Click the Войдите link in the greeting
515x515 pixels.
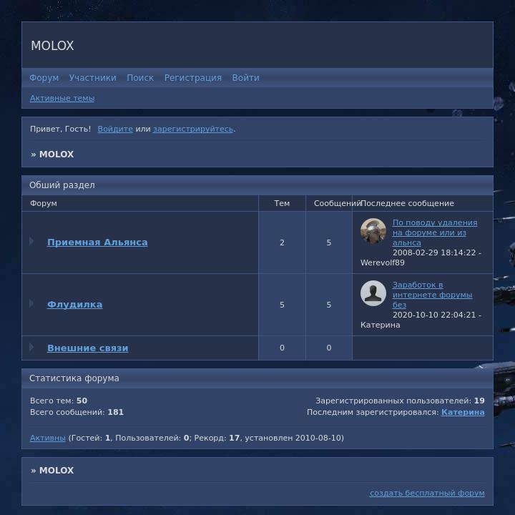click(115, 129)
